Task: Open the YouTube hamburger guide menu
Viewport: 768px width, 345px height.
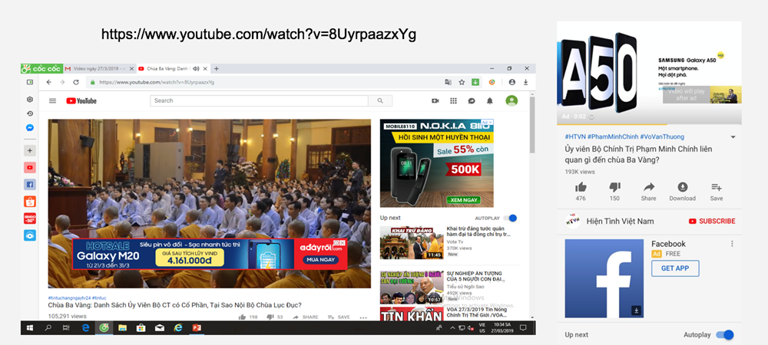Action: pos(52,100)
